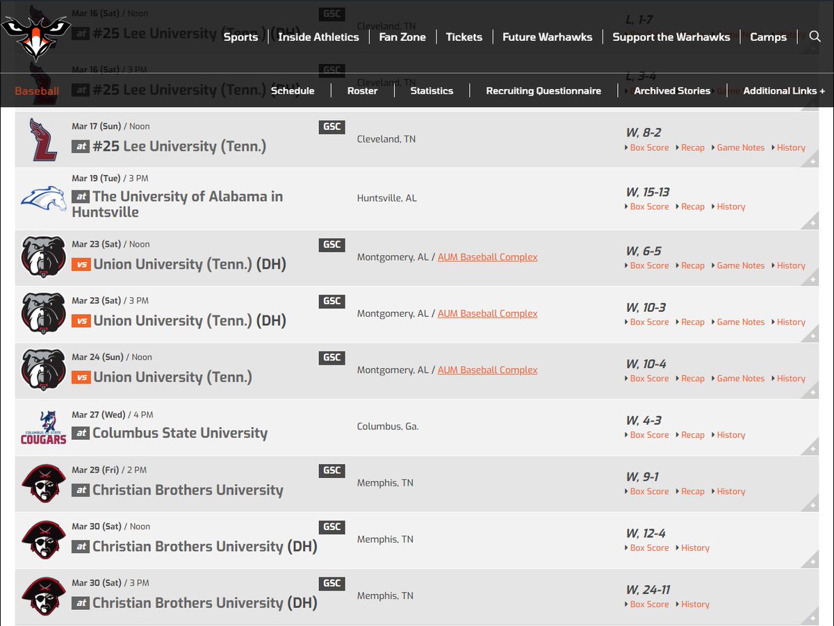The height and width of the screenshot is (626, 834).
Task: Open the Tickets menu
Action: coord(464,37)
